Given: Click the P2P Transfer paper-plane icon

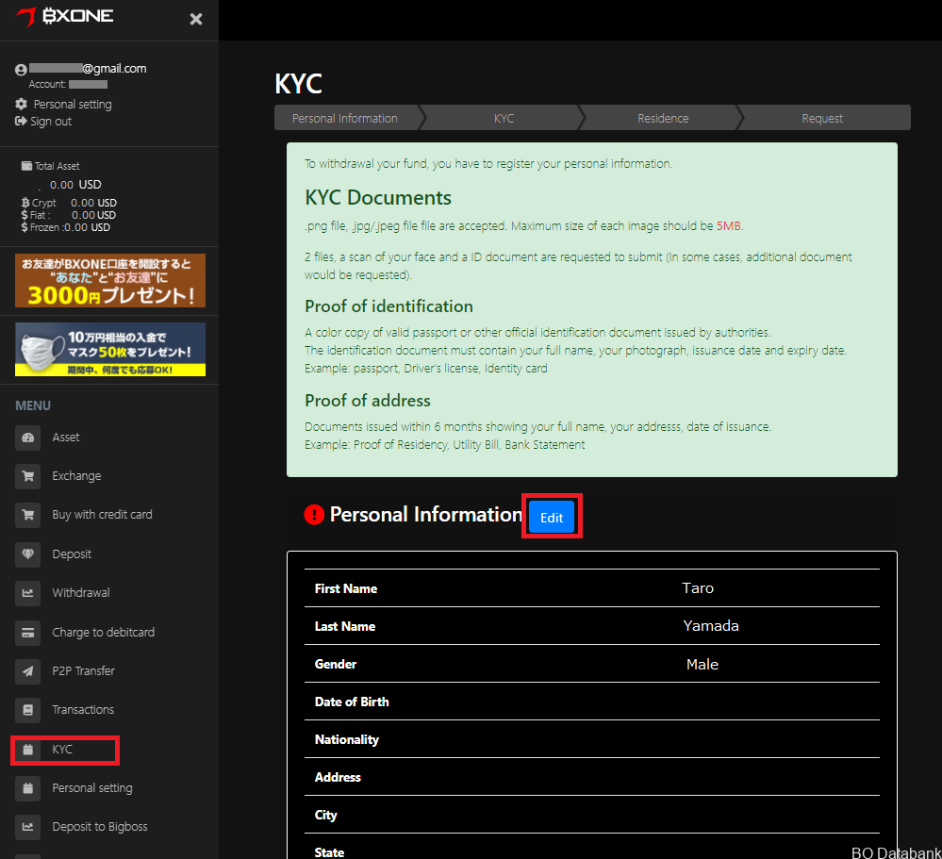Looking at the screenshot, I should tap(27, 671).
